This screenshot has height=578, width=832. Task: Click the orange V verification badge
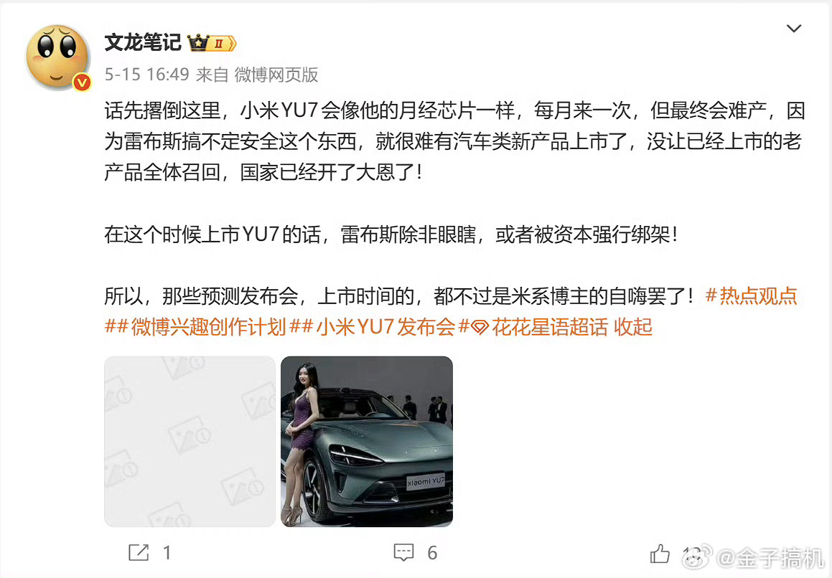(x=83, y=82)
